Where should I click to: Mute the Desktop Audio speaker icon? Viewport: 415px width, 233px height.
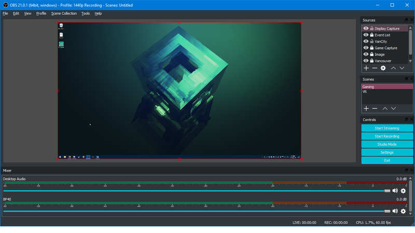pyautogui.click(x=395, y=191)
